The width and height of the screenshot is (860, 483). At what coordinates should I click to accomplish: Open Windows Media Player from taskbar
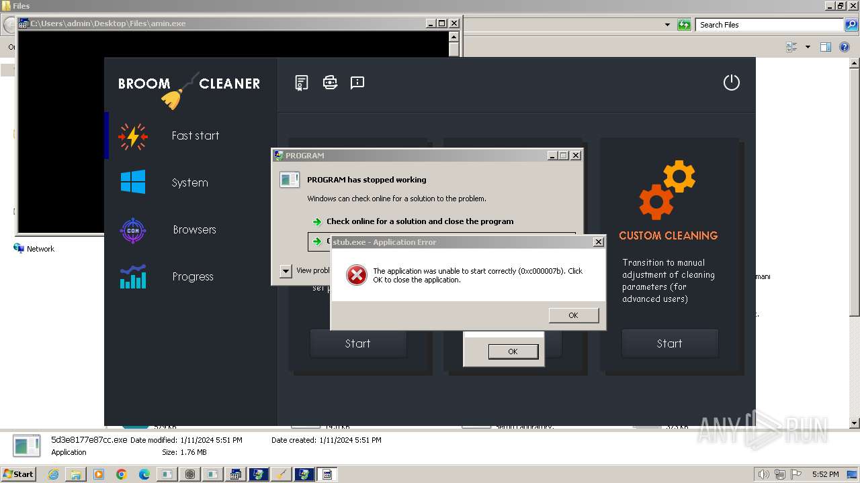pyautogui.click(x=99, y=474)
